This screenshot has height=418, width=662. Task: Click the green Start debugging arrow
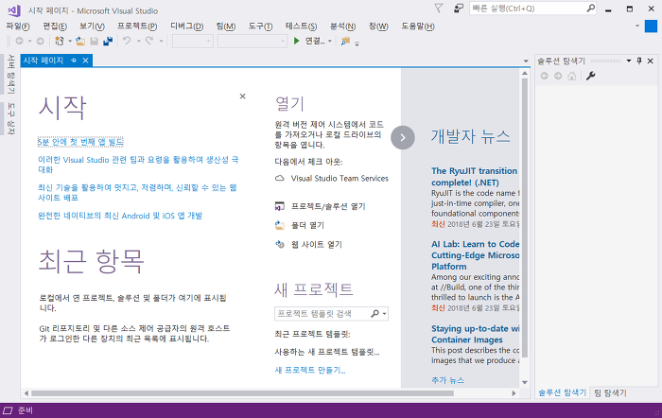(296, 41)
